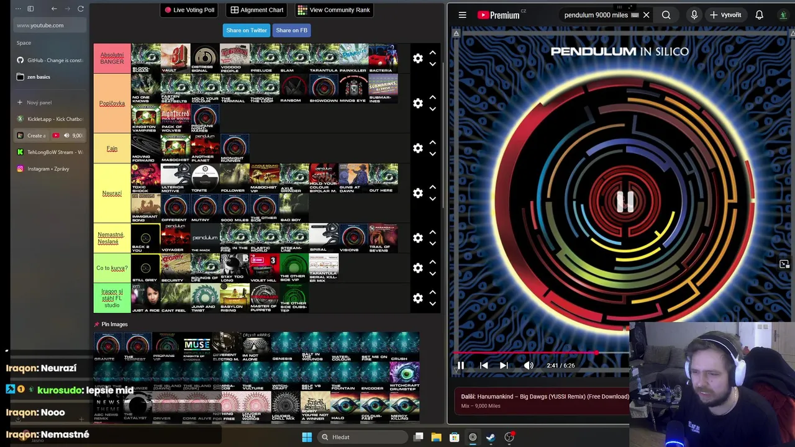Select the Nemastné Neslané tier label
Image resolution: width=795 pixels, height=447 pixels.
point(112,238)
